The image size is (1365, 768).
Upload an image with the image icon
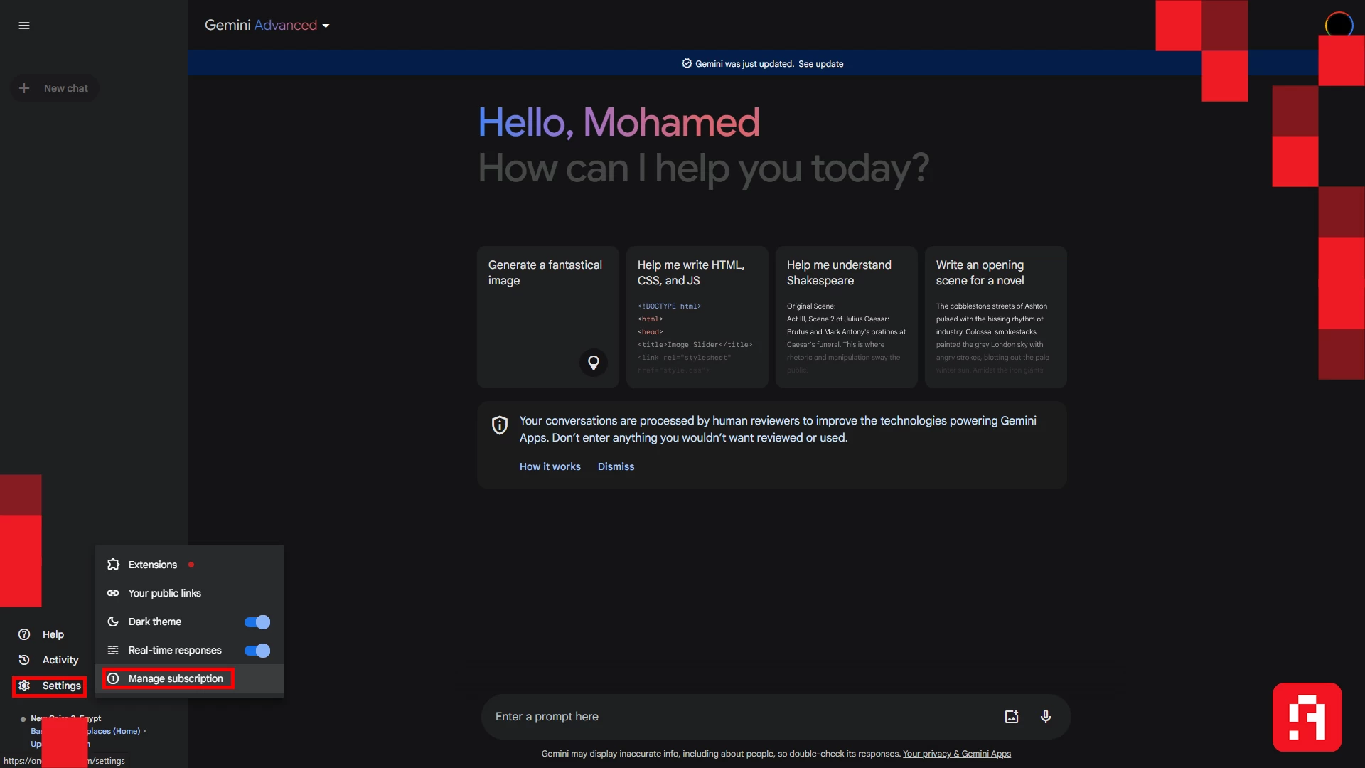coord(1012,717)
